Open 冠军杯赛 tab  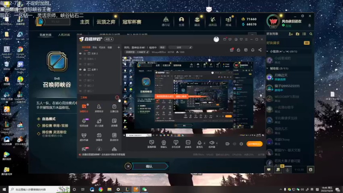click(132, 22)
